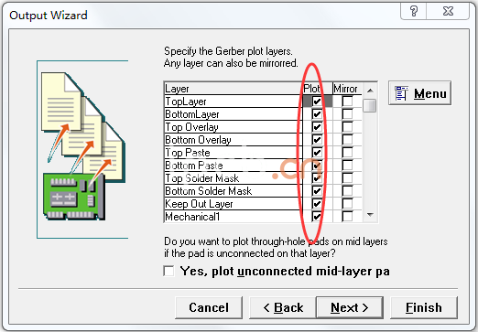Click the layer list scroll down arrow

(x=370, y=215)
